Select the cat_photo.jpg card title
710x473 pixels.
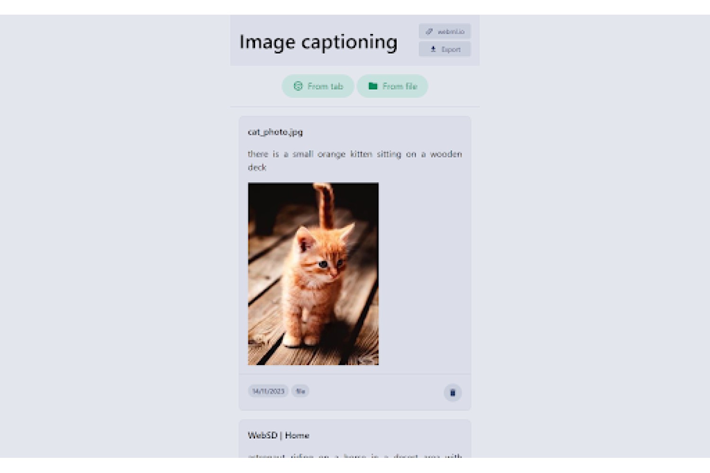coord(275,132)
